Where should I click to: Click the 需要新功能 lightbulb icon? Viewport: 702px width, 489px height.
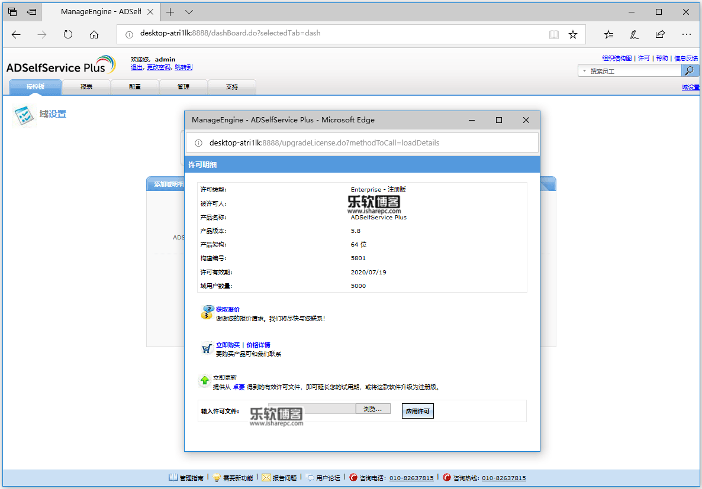click(217, 477)
